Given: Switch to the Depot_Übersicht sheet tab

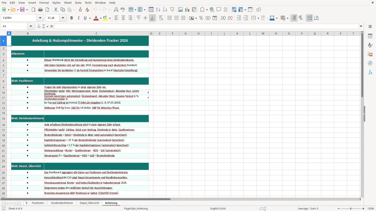Looking at the screenshot, I should click(x=89, y=203).
